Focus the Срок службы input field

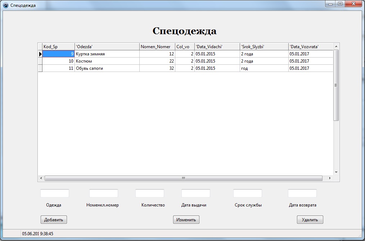click(x=248, y=193)
